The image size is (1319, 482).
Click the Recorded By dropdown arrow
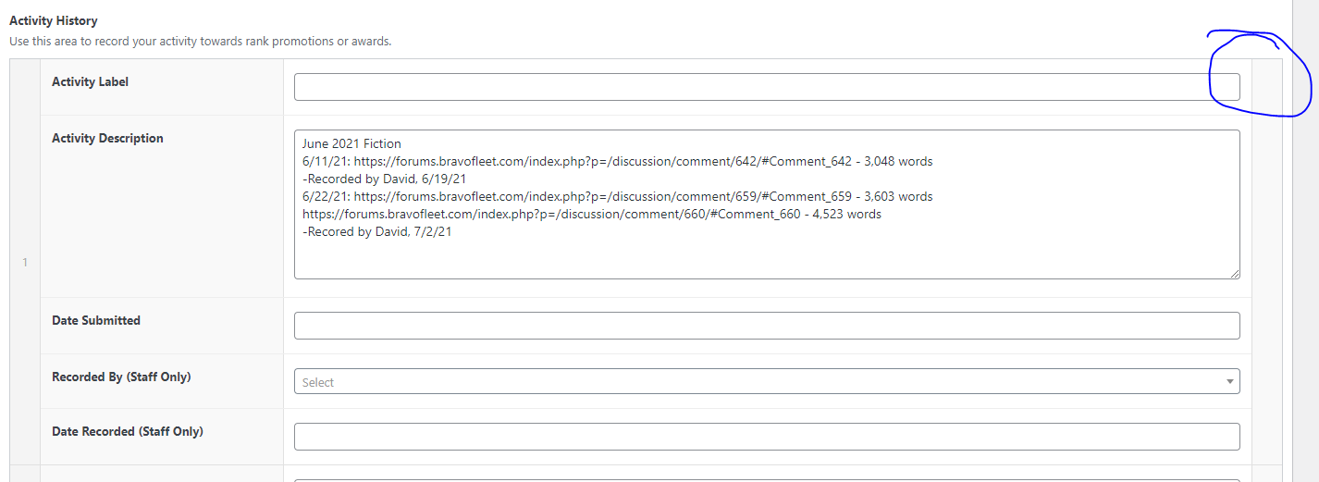click(x=1229, y=381)
